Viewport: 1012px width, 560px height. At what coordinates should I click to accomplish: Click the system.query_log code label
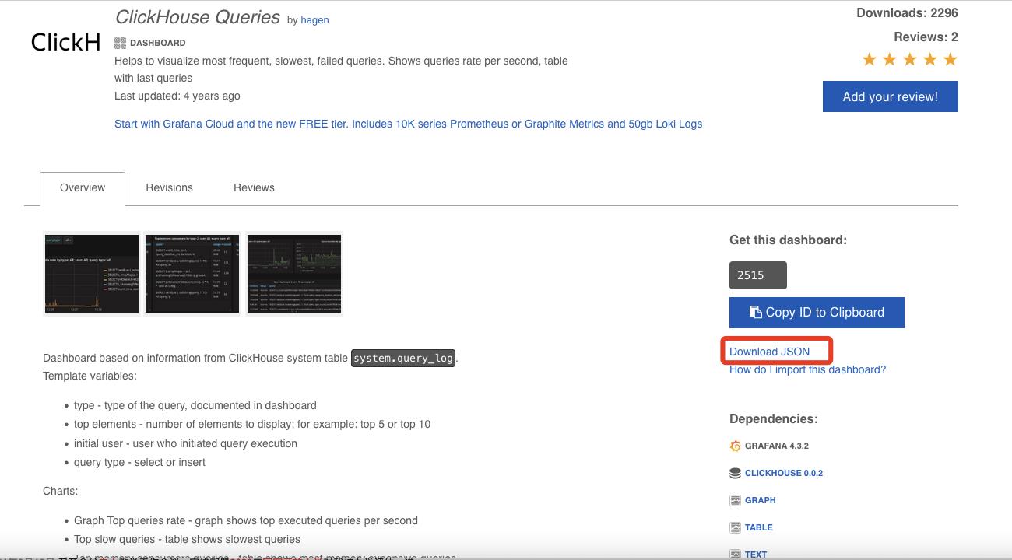point(403,359)
